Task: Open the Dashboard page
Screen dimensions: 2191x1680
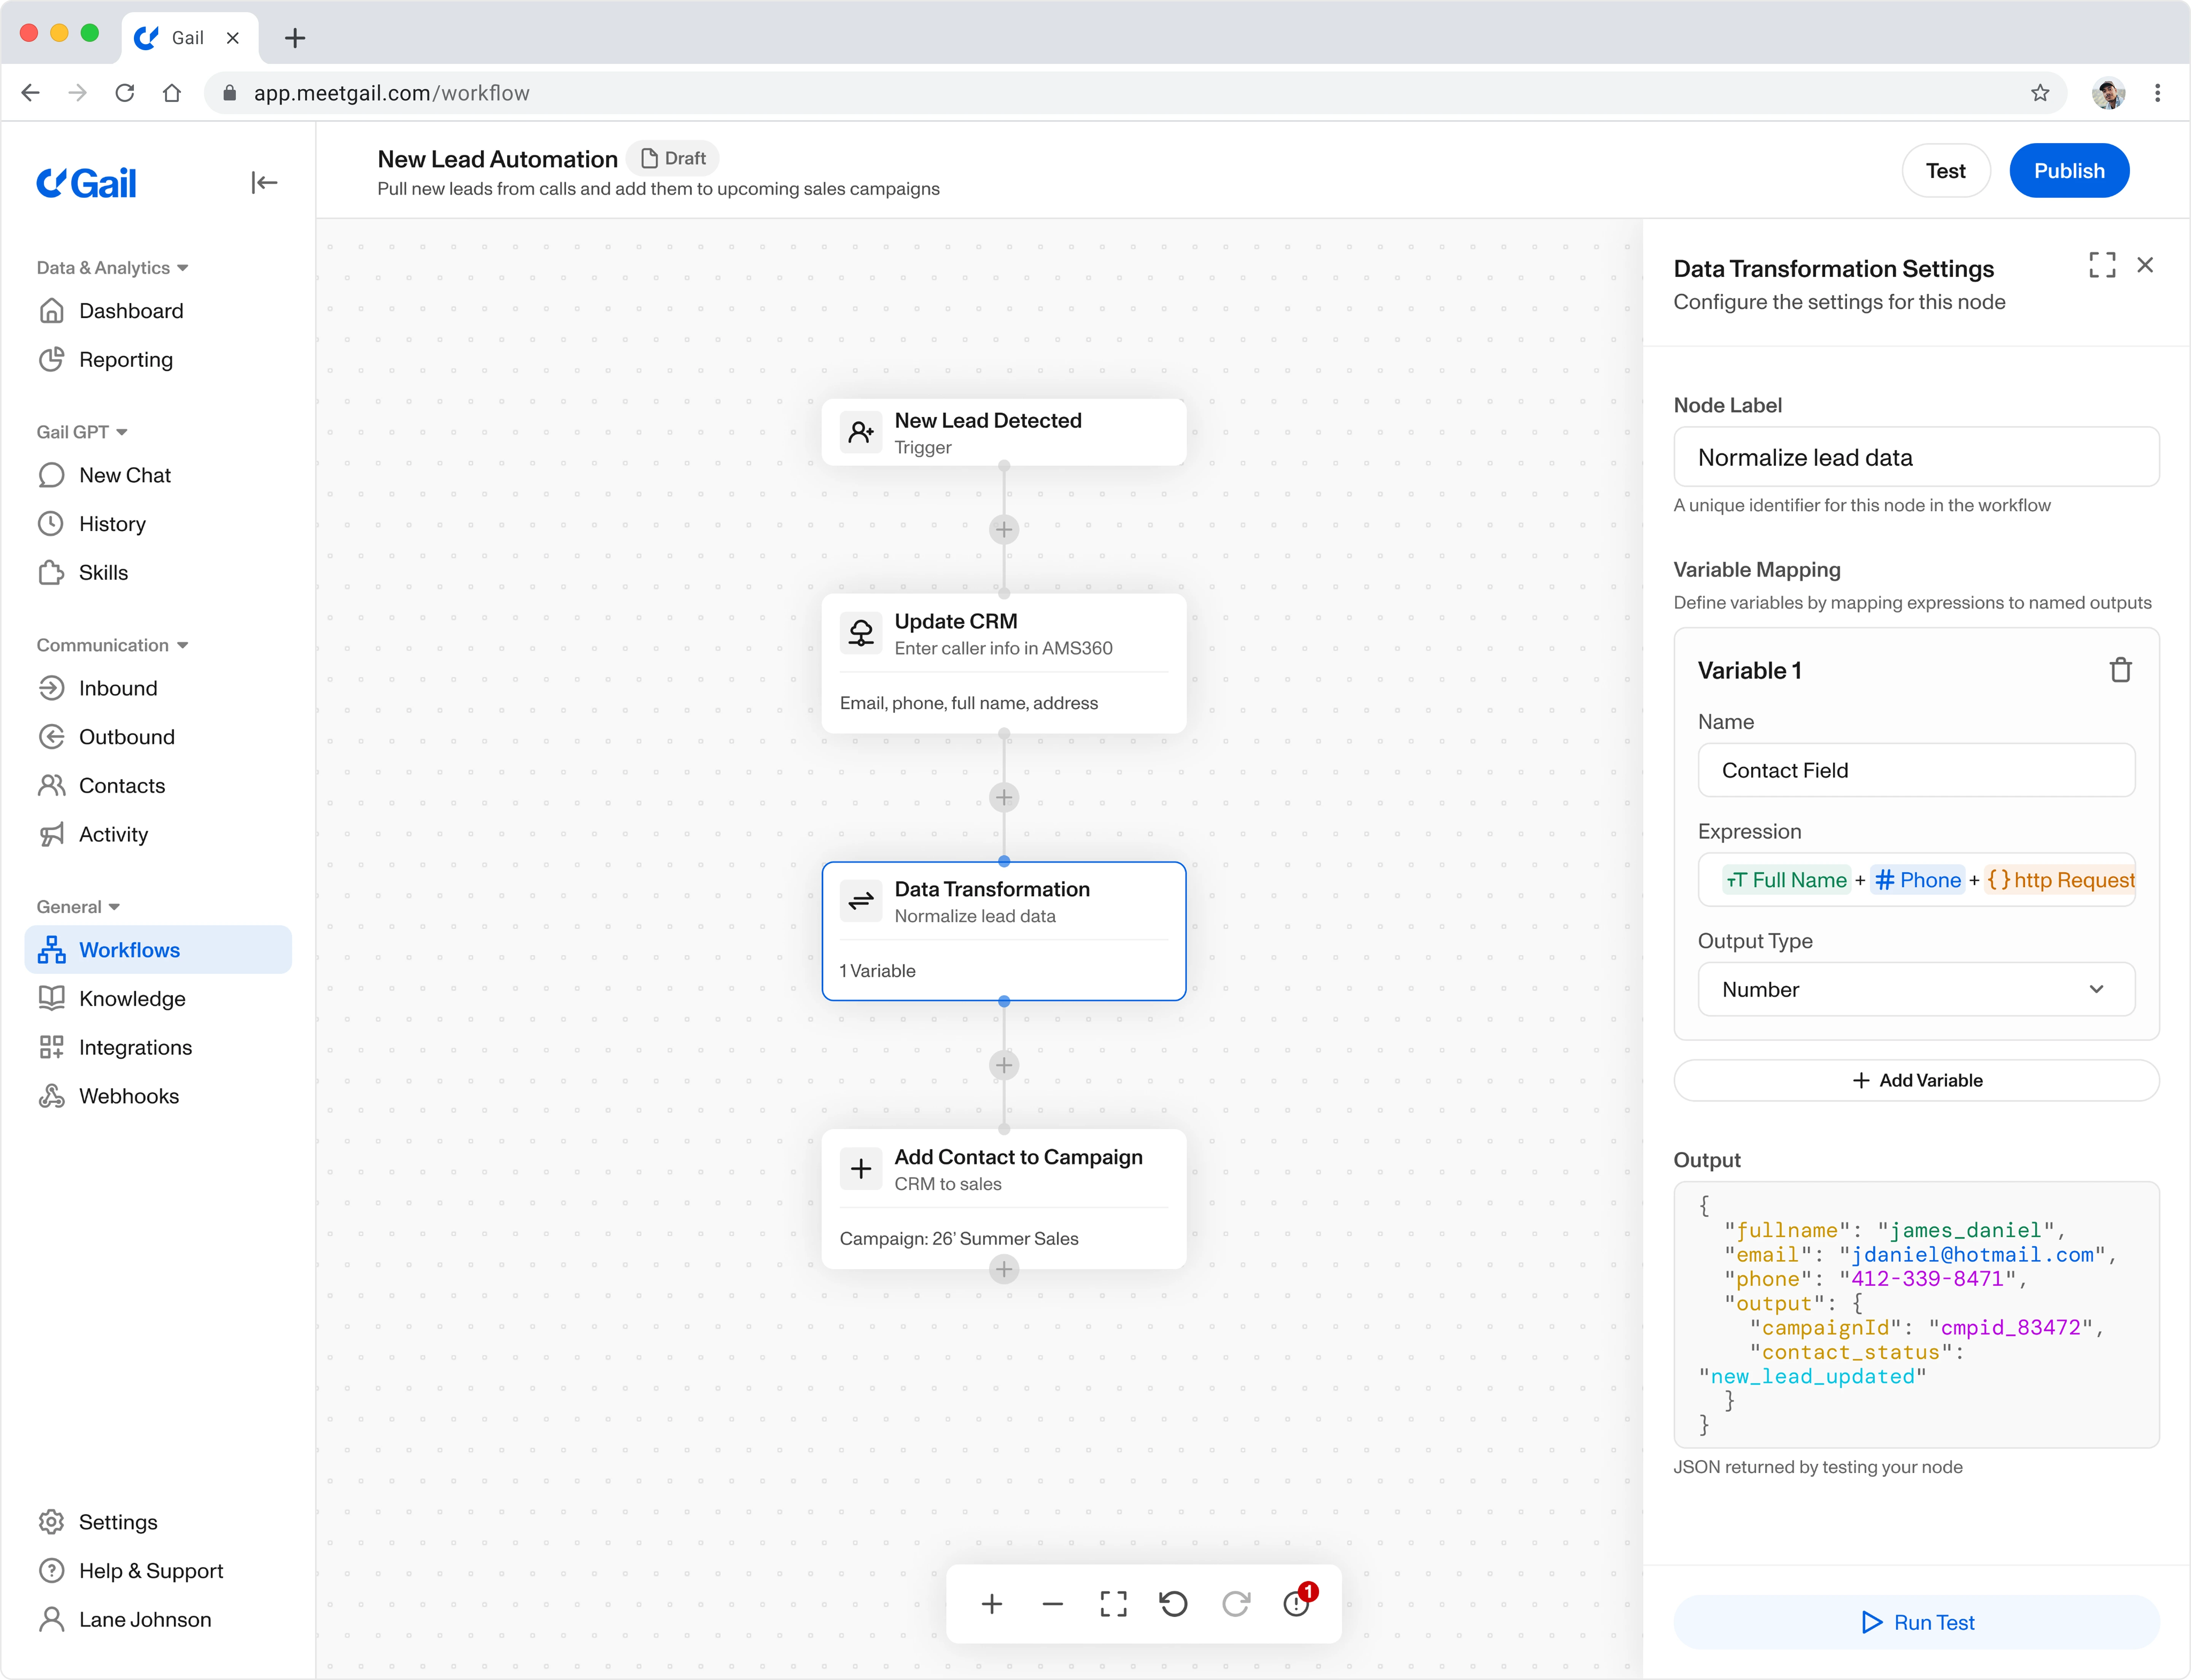Action: click(x=158, y=311)
